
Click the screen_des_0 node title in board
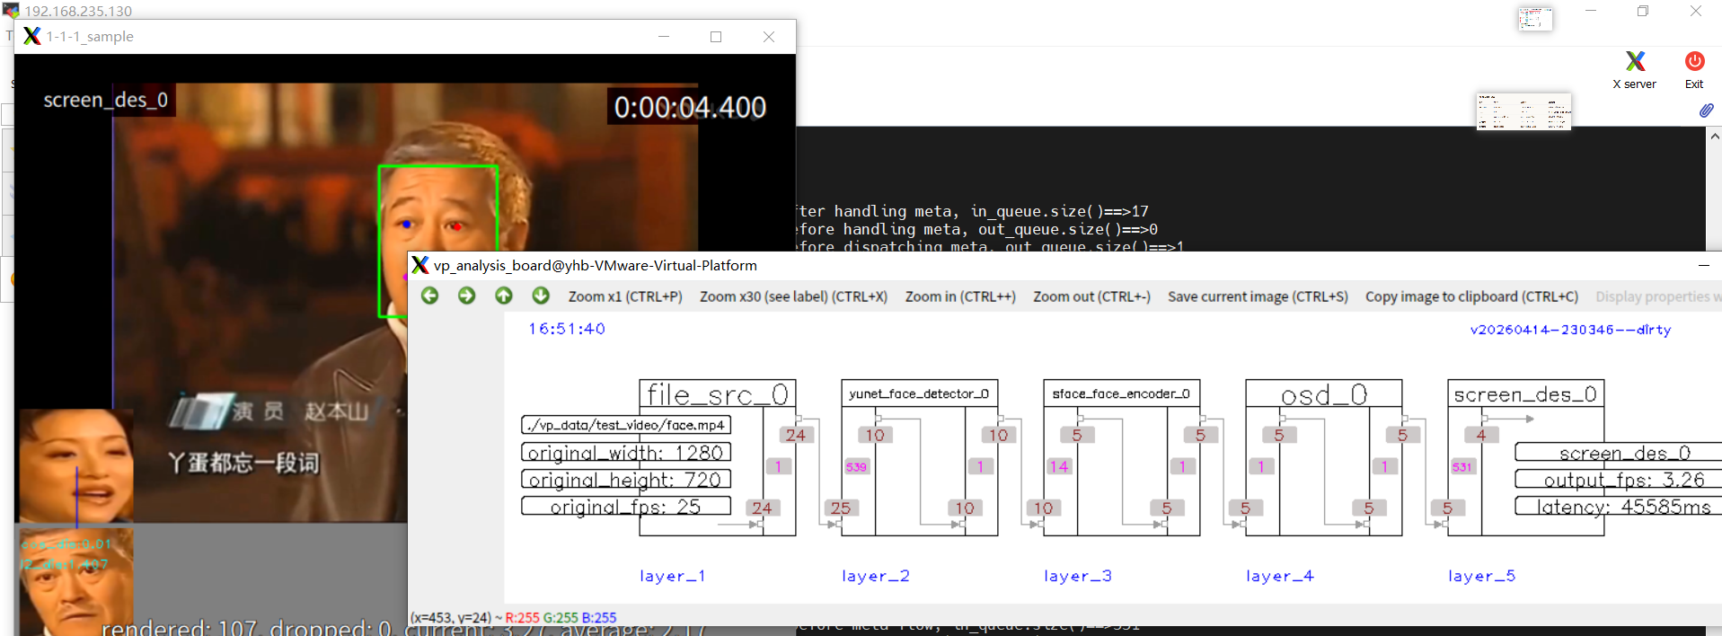pos(1525,394)
